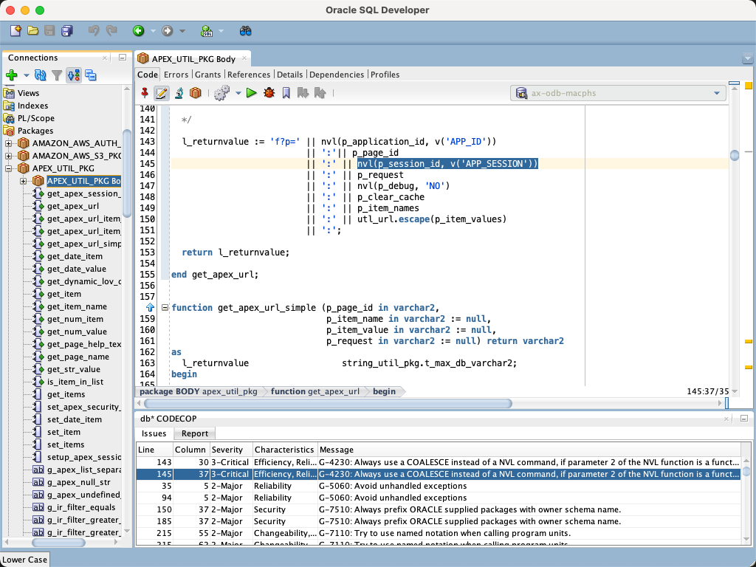This screenshot has height=567, width=756.
Task: Expand the AMAZON_AWS_S3_PKG tree node
Action: pos(9,156)
